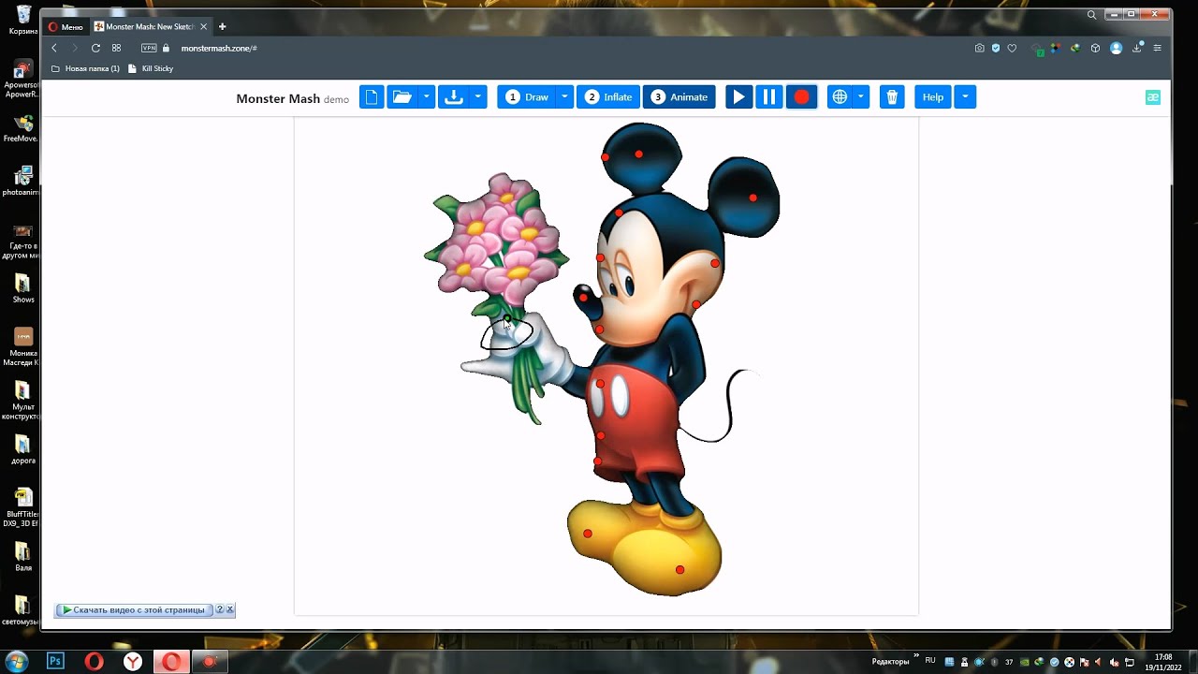Viewport: 1198px width, 674px height.
Task: Delete with the trash can icon
Action: (892, 97)
